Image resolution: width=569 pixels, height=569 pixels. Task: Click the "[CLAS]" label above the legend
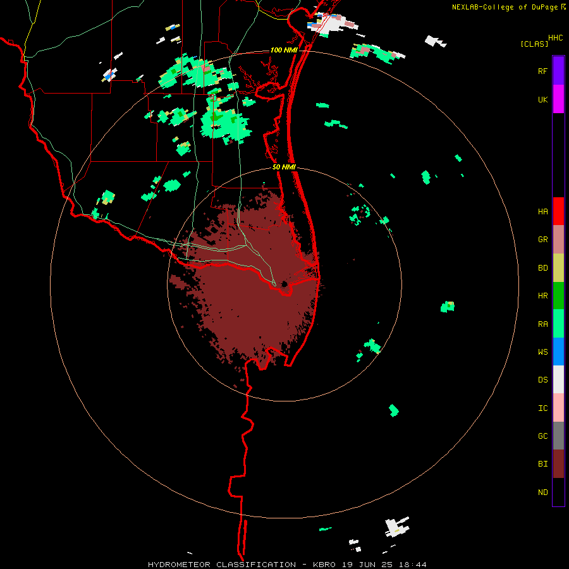(534, 44)
